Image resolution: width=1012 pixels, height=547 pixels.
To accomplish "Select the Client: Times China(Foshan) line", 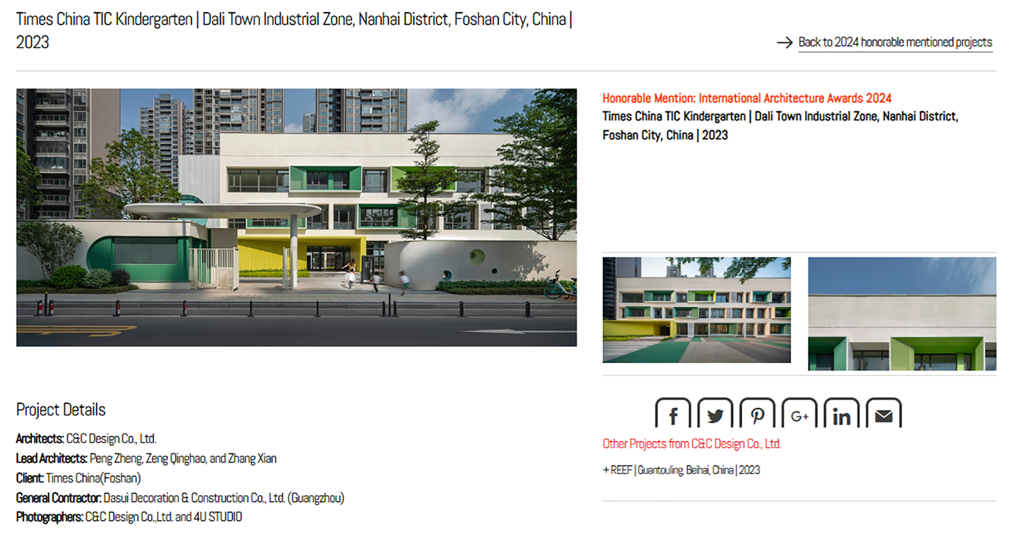I will [x=78, y=478].
